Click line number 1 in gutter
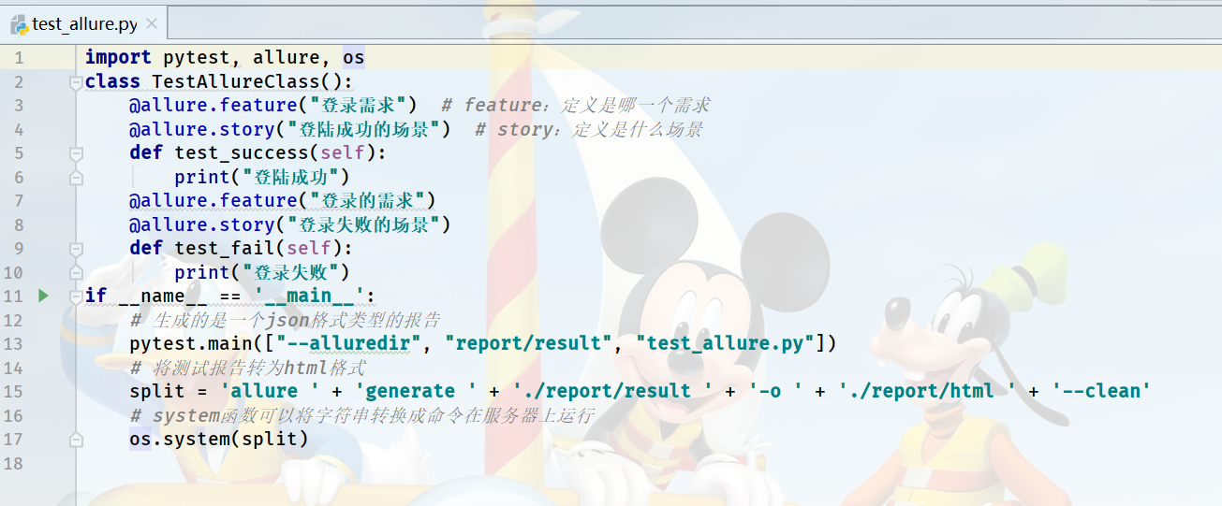This screenshot has height=506, width=1222. click(x=19, y=57)
